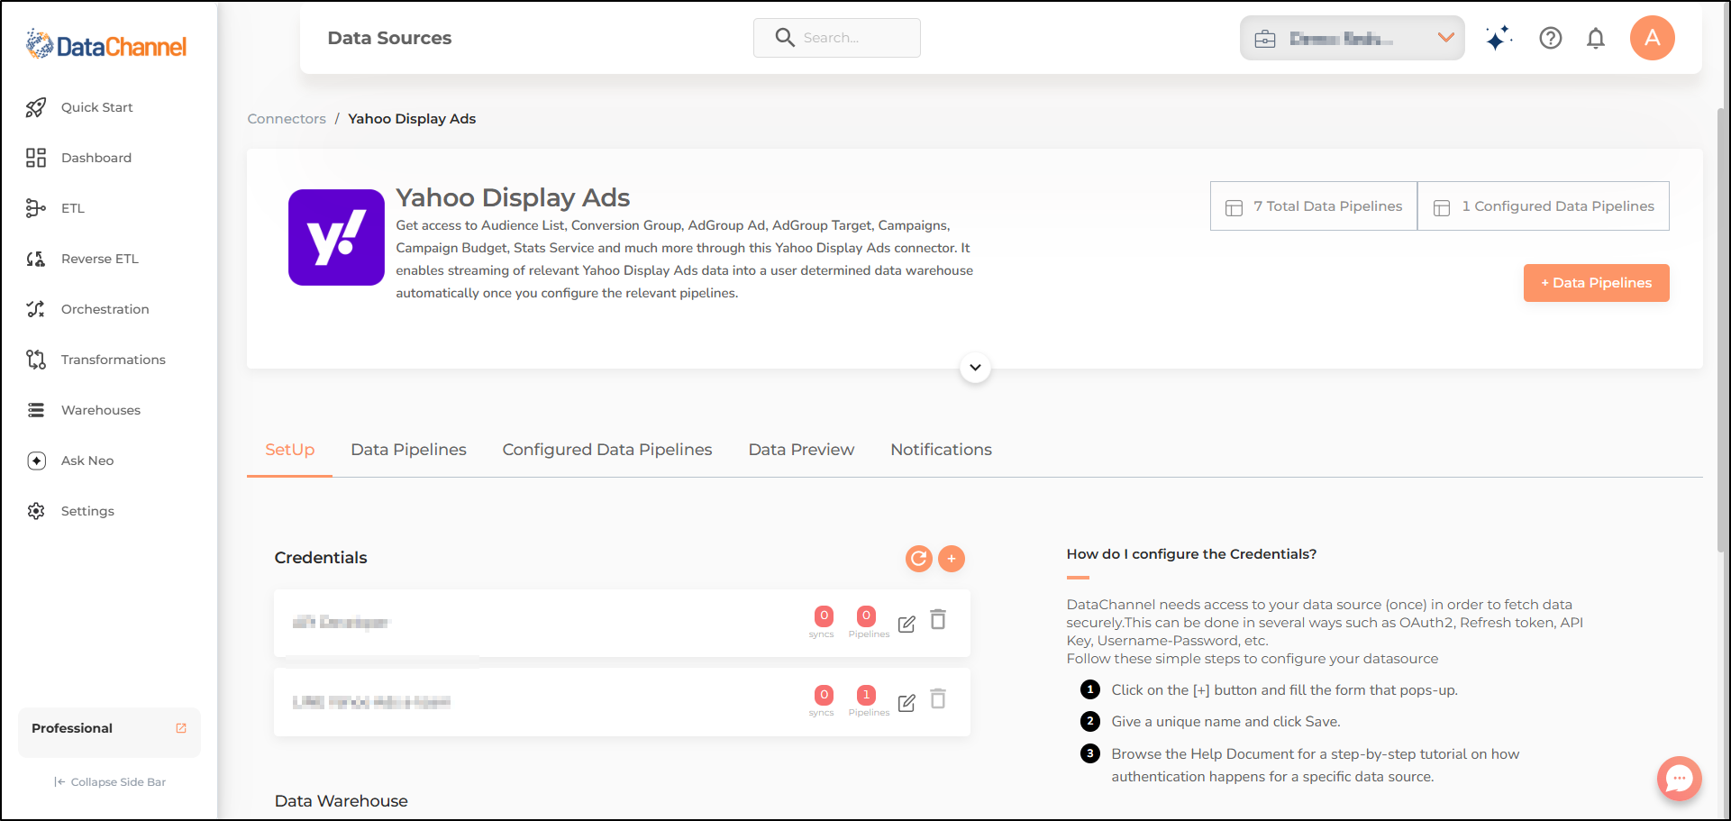This screenshot has height=821, width=1731.
Task: Open the user avatar A menu
Action: [1653, 38]
